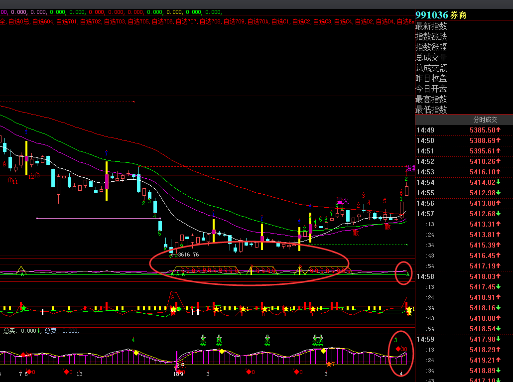Grab the left handle of pink horizontal line
513x382 pixels.
(x=37, y=218)
